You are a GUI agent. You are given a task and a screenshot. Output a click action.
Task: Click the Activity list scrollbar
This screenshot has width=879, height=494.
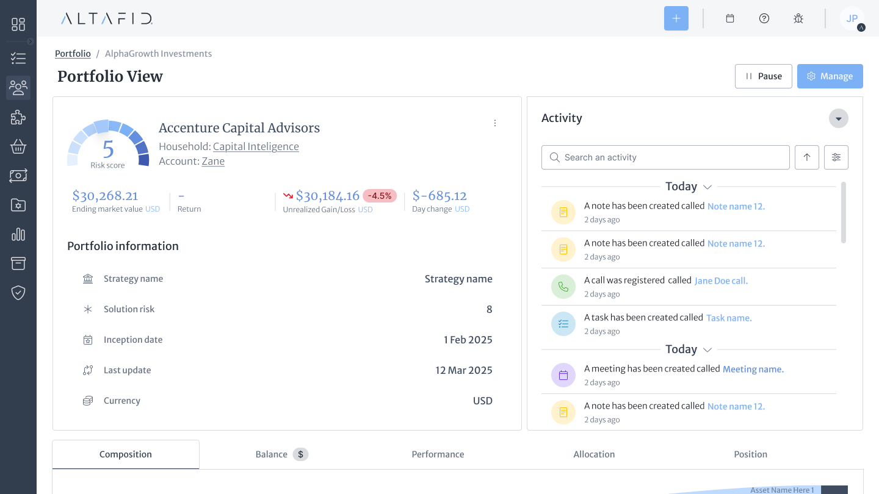click(844, 212)
